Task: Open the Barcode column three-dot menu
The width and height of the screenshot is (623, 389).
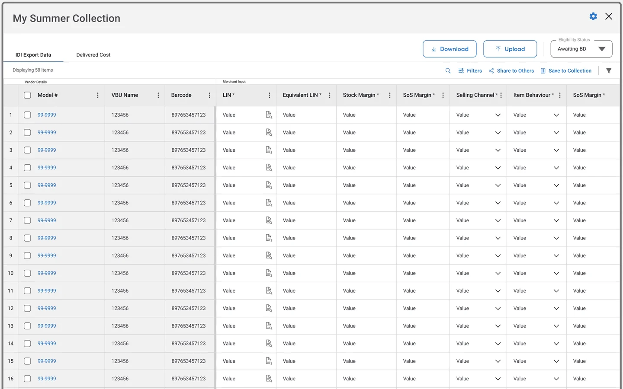Action: tap(209, 95)
